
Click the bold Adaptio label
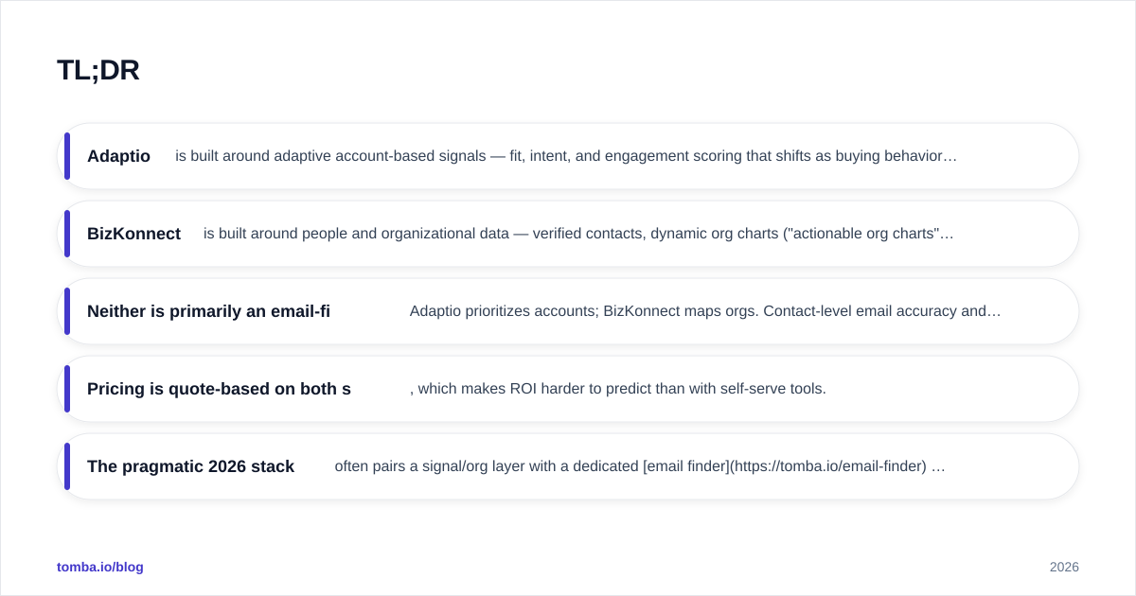point(118,156)
